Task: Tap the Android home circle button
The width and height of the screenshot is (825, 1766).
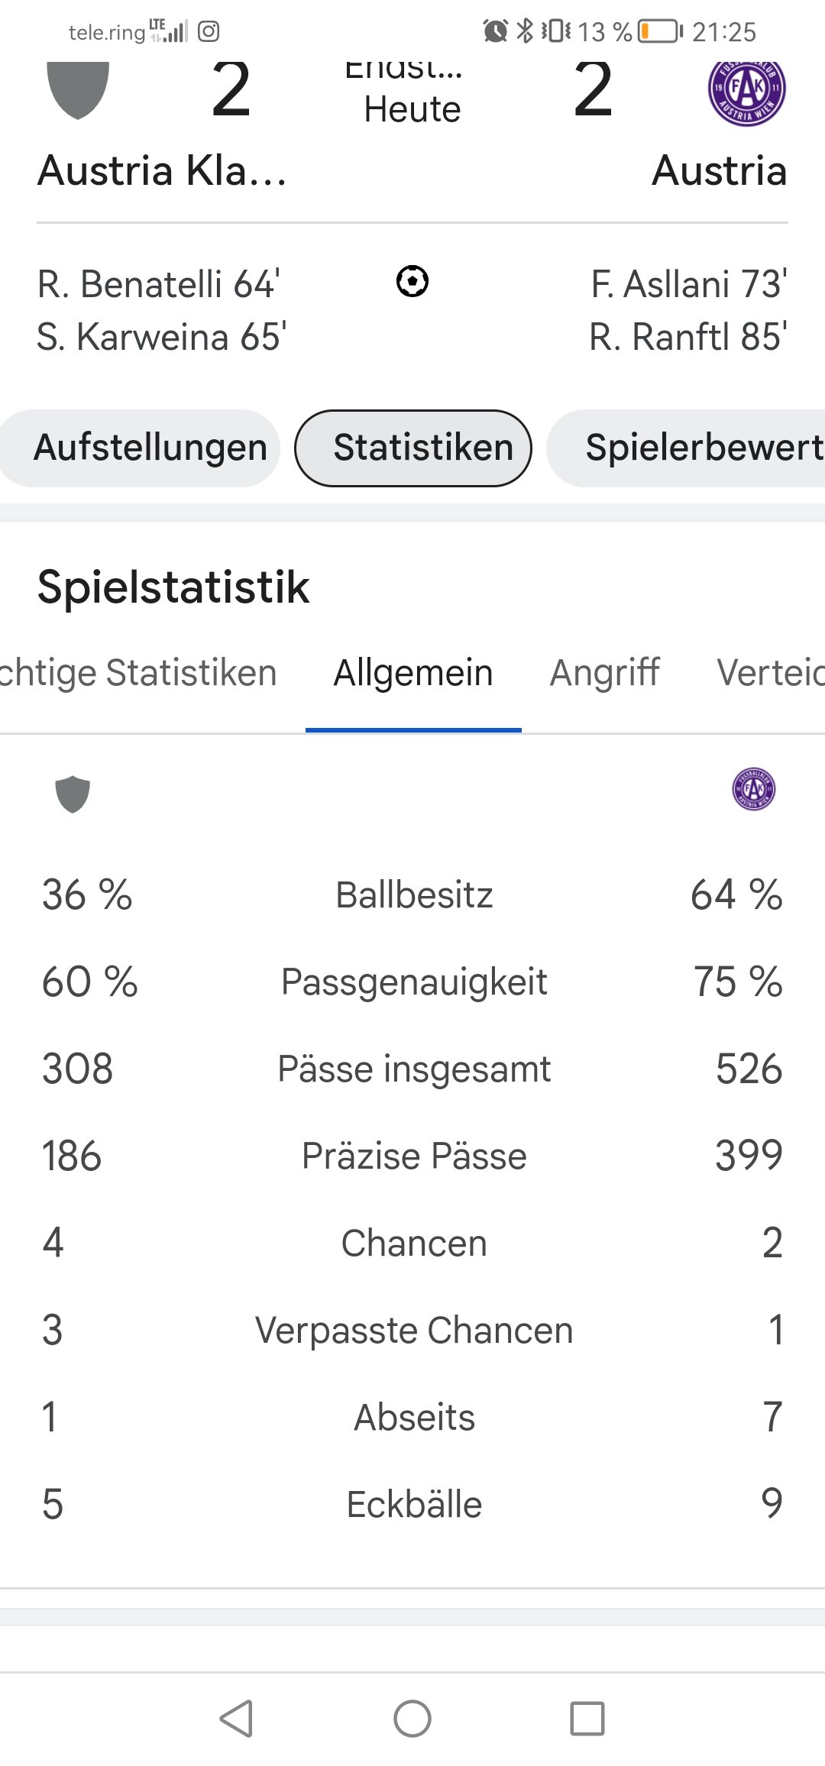Action: click(x=412, y=1719)
